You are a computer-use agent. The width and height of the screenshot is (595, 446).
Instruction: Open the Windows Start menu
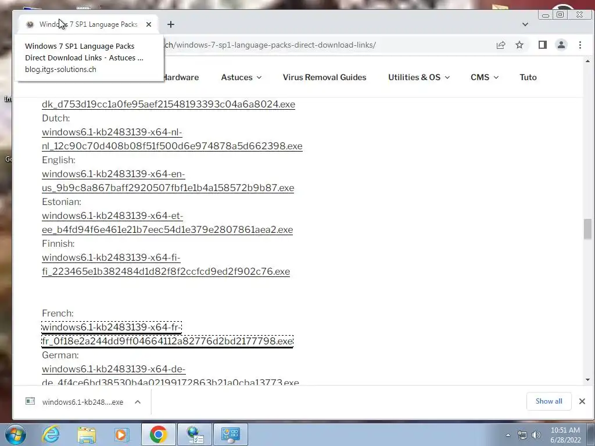[15, 434]
